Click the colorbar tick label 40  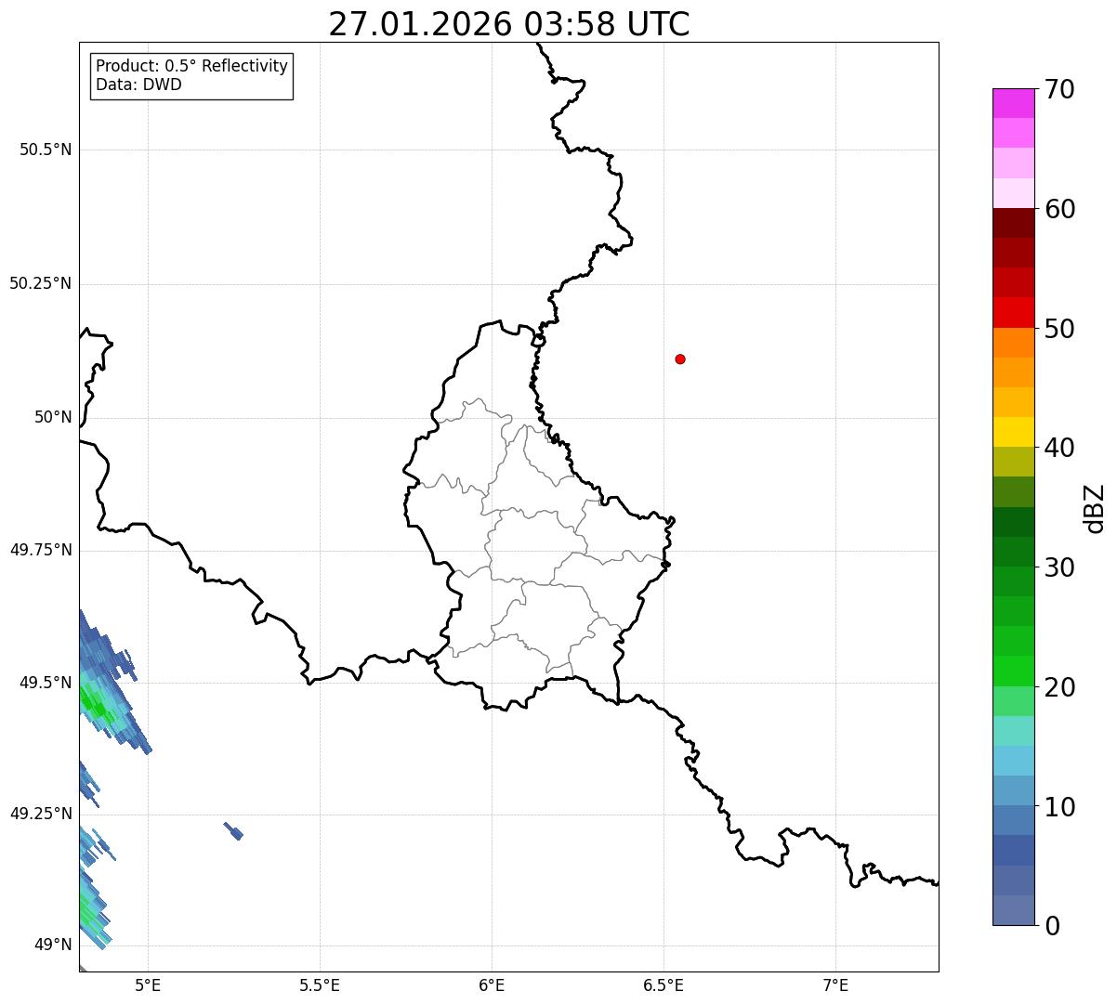pos(1059,448)
